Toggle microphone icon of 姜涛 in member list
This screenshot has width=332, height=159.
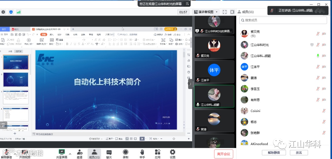[x=318, y=78]
